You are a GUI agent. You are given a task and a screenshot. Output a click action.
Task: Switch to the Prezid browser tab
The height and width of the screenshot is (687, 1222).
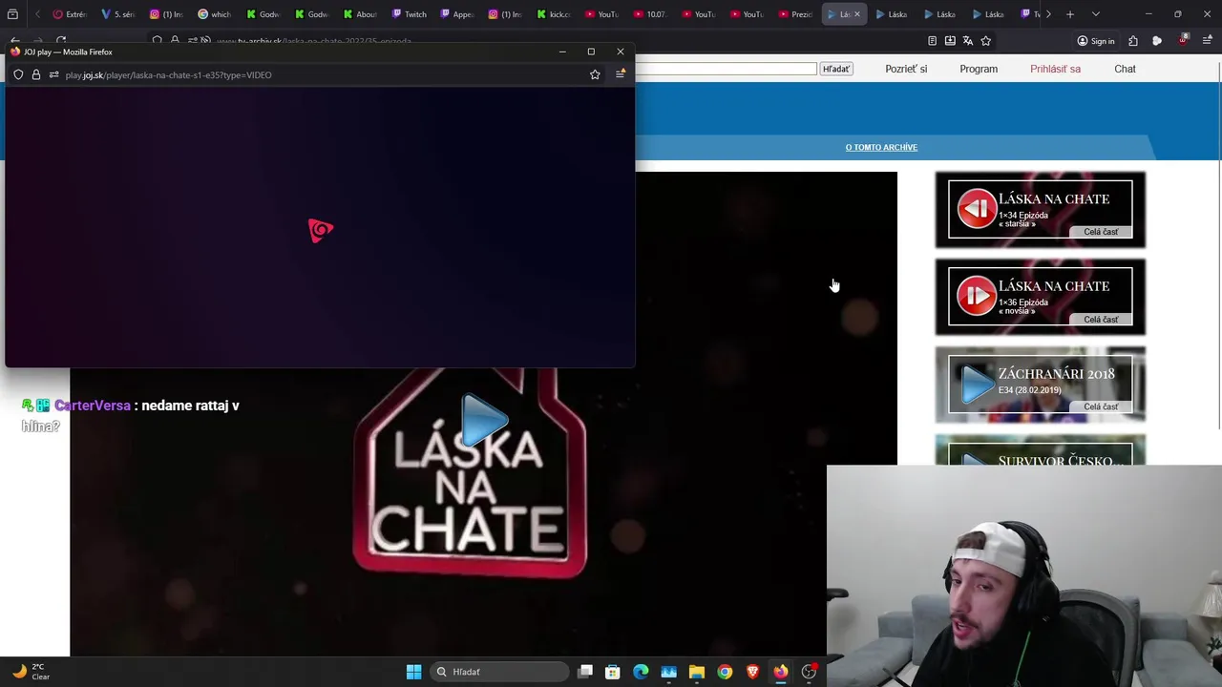click(x=795, y=14)
